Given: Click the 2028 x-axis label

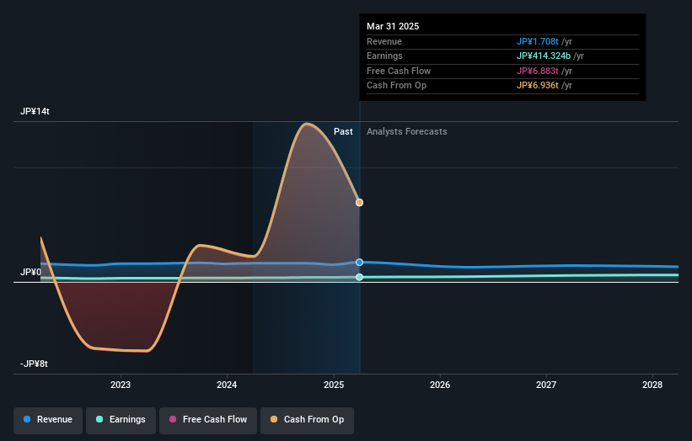Looking at the screenshot, I should pyautogui.click(x=652, y=385).
